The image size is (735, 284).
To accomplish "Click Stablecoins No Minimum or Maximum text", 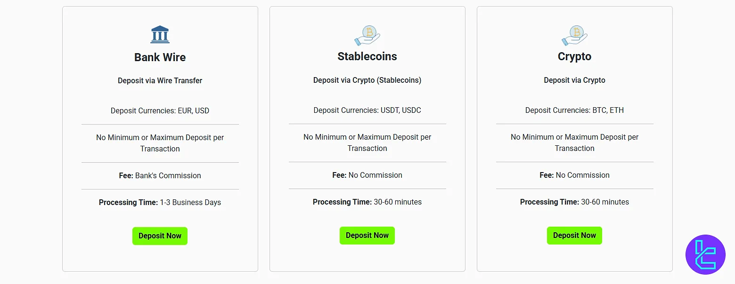I will (x=367, y=142).
